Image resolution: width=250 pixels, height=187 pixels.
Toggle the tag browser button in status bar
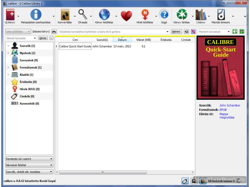185,181
